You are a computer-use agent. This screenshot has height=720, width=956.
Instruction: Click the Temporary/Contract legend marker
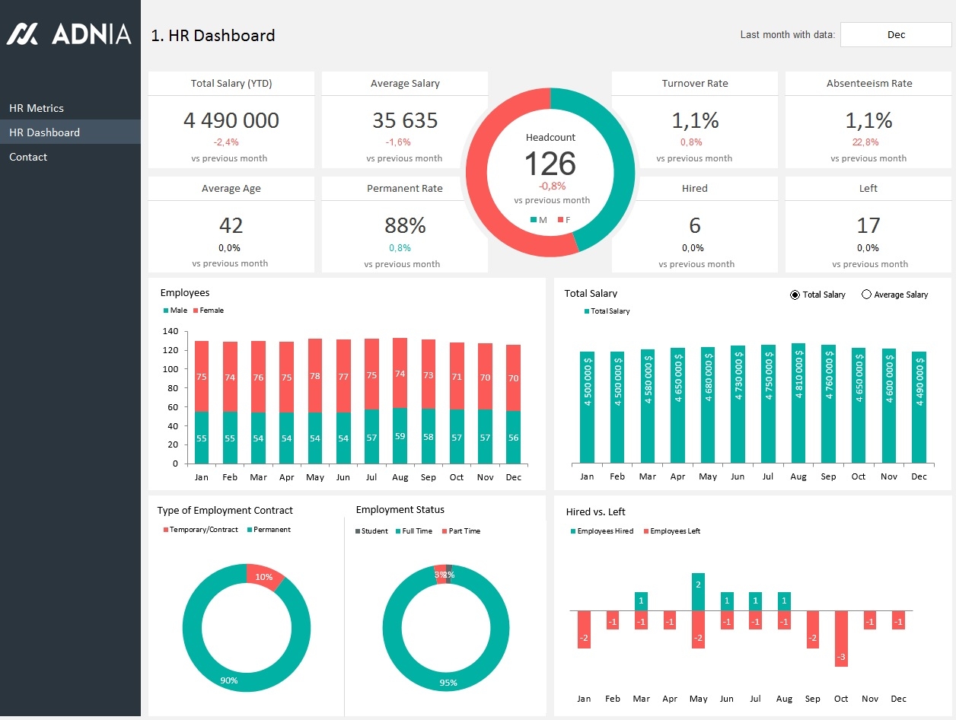pos(165,530)
